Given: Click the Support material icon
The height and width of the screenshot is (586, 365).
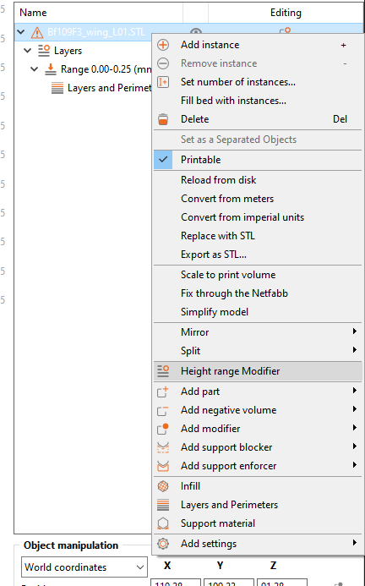Looking at the screenshot, I should [x=163, y=523].
